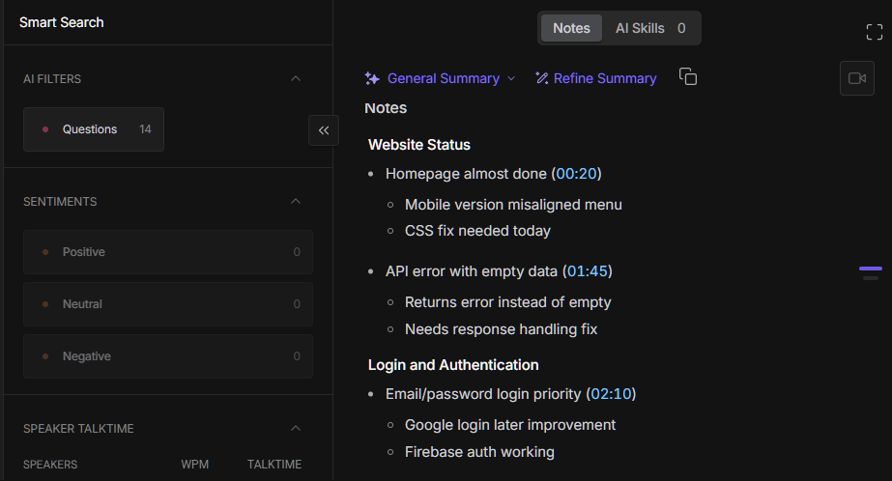Click the Login and Authentication heading
The image size is (892, 481).
[x=453, y=365]
